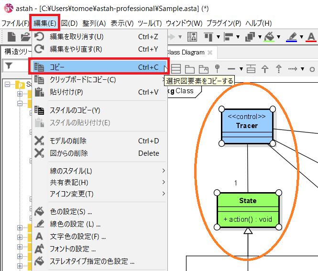Click the text color A icon
318x271 pixels.
(311, 37)
